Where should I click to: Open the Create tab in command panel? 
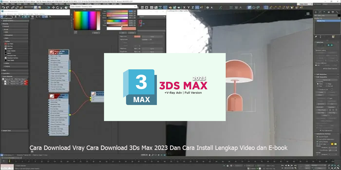coord(316,12)
